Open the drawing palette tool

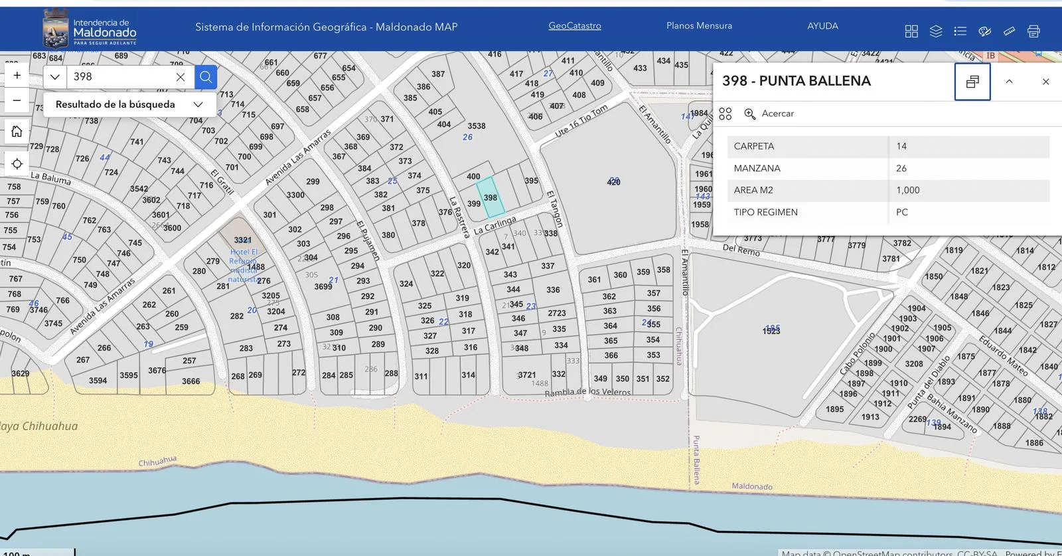point(985,31)
